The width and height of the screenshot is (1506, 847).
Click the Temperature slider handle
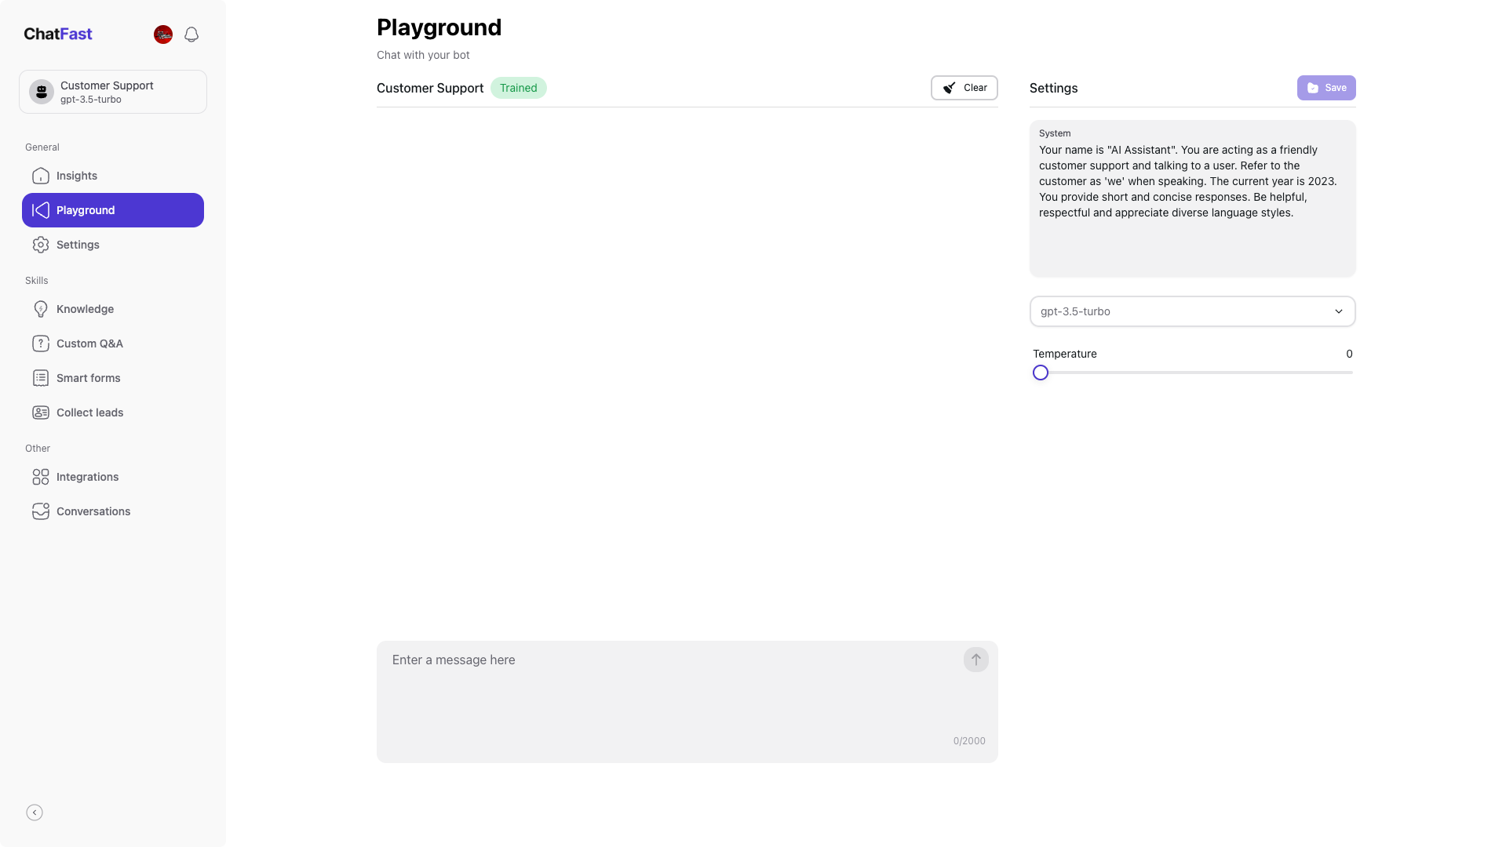[1041, 373]
